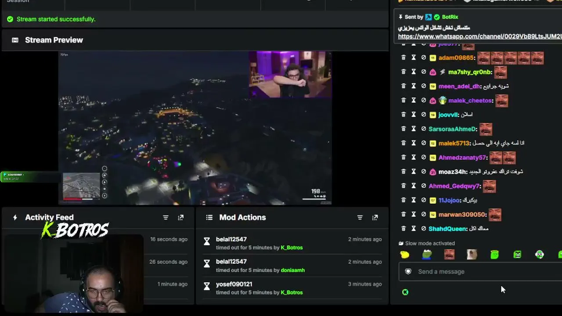Open marwan309050's user card in chat
The width and height of the screenshot is (562, 316).
point(462,215)
